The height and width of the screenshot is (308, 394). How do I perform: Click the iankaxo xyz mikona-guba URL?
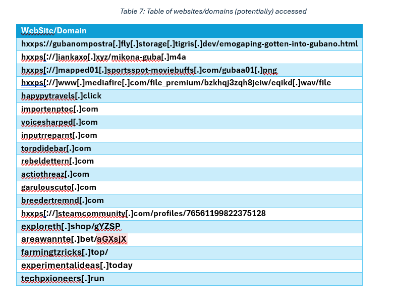coord(103,57)
